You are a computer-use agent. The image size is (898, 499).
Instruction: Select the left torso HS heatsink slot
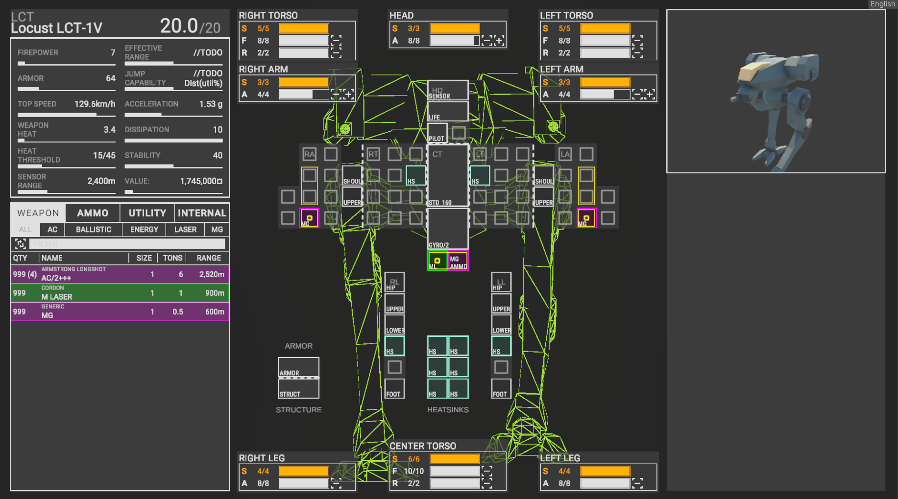(480, 175)
